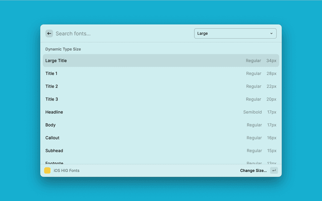Select the Large Title font row
This screenshot has width=322, height=201.
point(161,61)
